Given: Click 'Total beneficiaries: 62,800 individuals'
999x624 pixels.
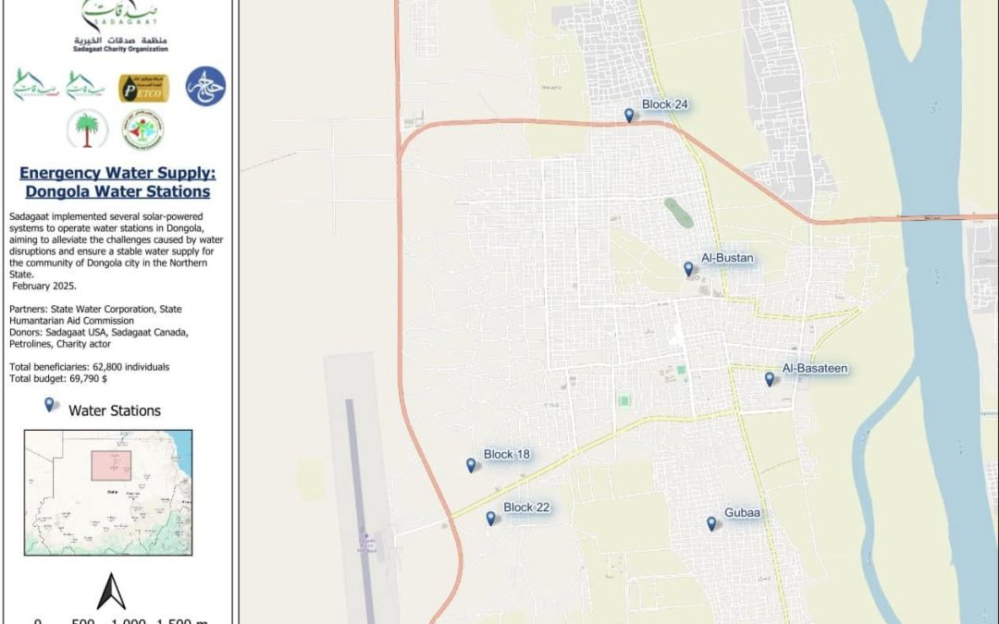Looking at the screenshot, I should click(89, 367).
